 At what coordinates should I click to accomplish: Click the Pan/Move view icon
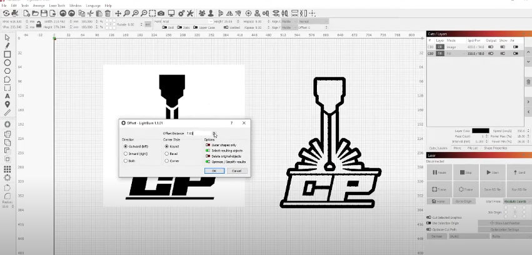click(x=118, y=13)
